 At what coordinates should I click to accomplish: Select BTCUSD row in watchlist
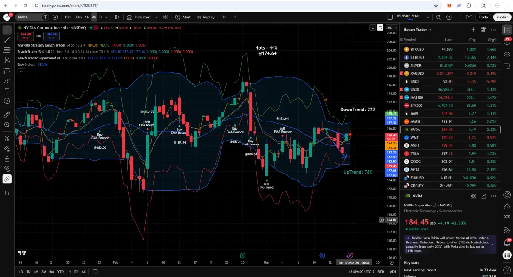pos(450,50)
